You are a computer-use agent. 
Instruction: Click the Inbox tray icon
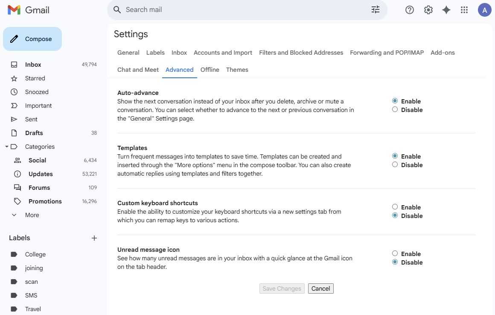pyautogui.click(x=14, y=65)
